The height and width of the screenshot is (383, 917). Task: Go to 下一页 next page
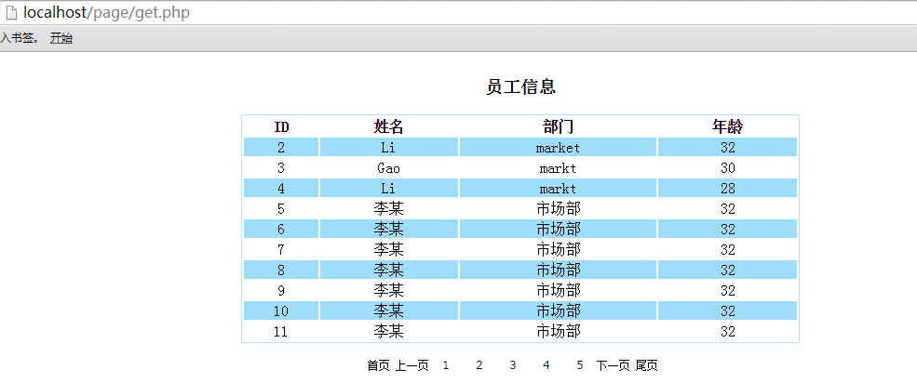pos(613,365)
